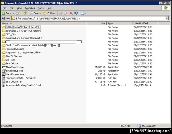
Task: Select the Rise Of Nations folder icon
Action: (4, 56)
